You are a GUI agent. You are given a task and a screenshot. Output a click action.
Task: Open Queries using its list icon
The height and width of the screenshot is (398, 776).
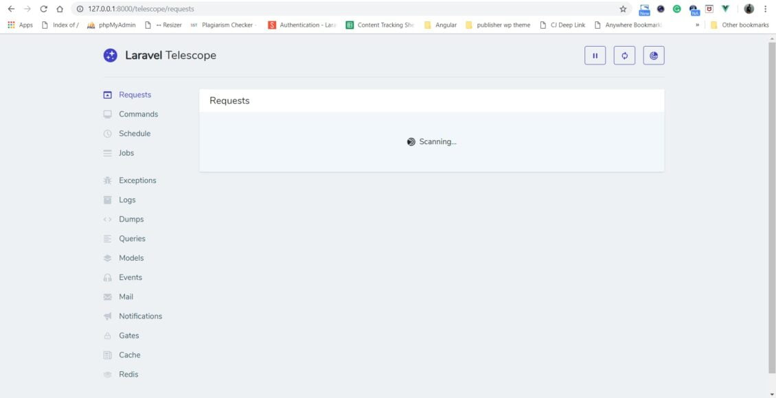tap(108, 238)
